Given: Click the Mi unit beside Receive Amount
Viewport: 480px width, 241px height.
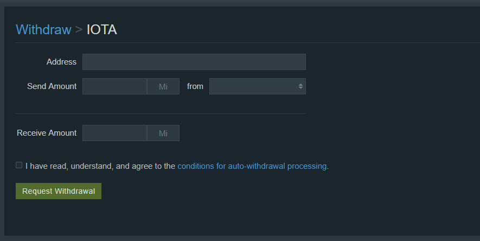Looking at the screenshot, I should (x=163, y=133).
